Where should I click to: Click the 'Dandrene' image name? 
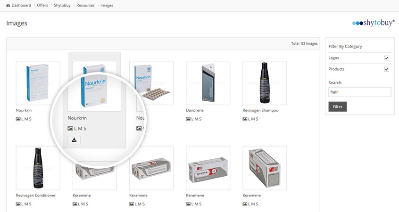[195, 110]
